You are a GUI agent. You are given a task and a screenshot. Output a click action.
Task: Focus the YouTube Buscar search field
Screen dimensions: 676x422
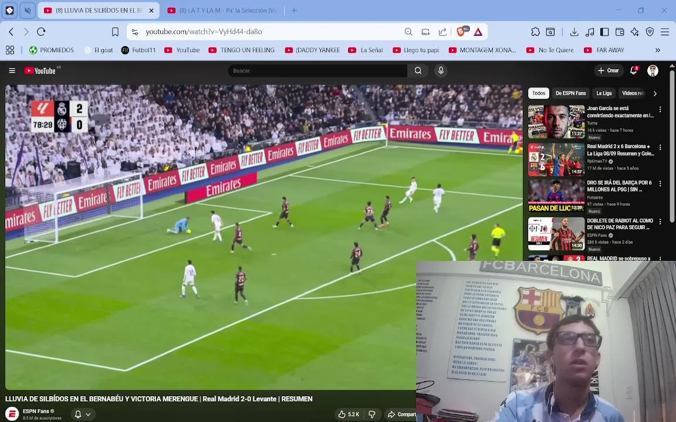click(x=317, y=70)
